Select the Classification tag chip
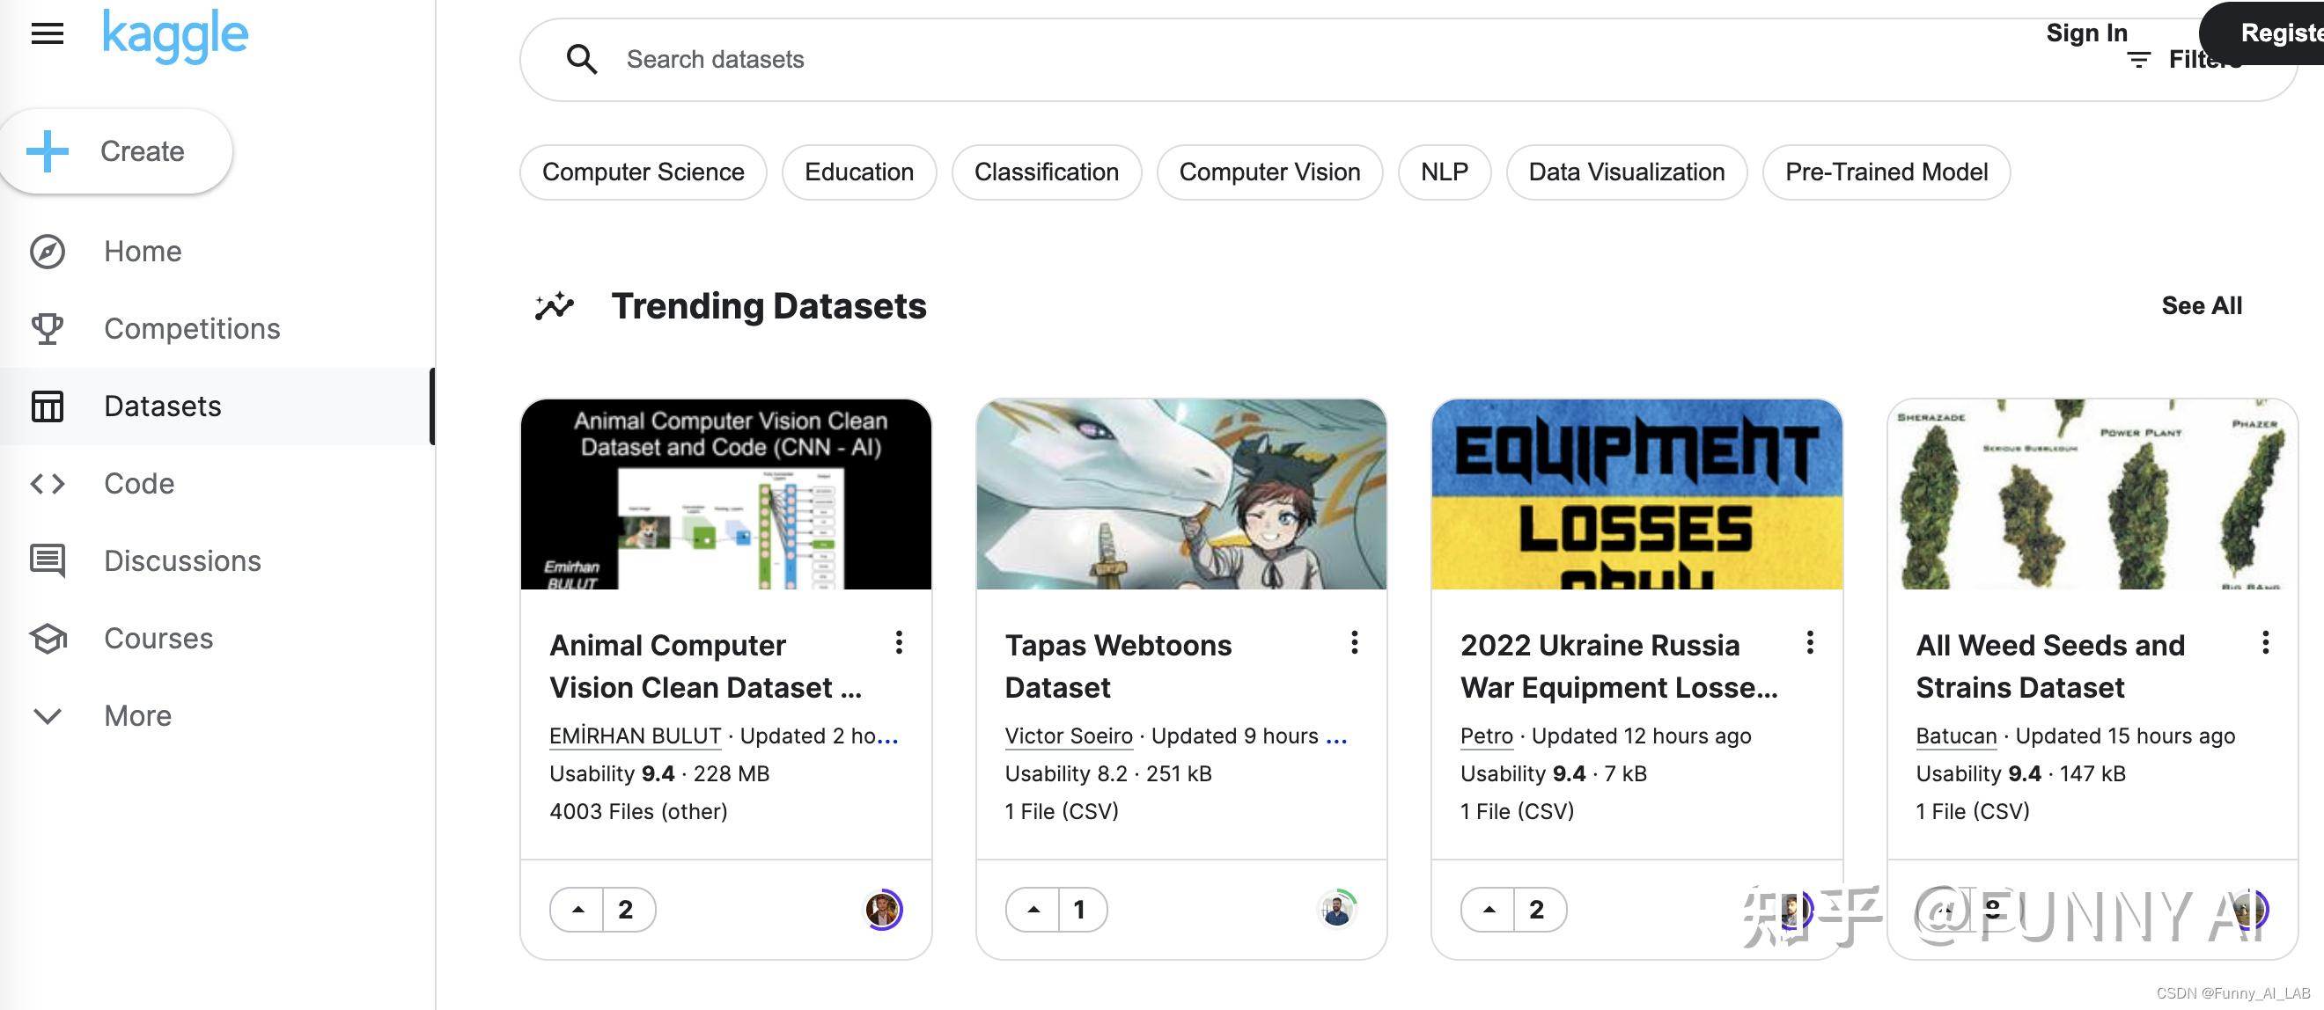 [x=1047, y=172]
